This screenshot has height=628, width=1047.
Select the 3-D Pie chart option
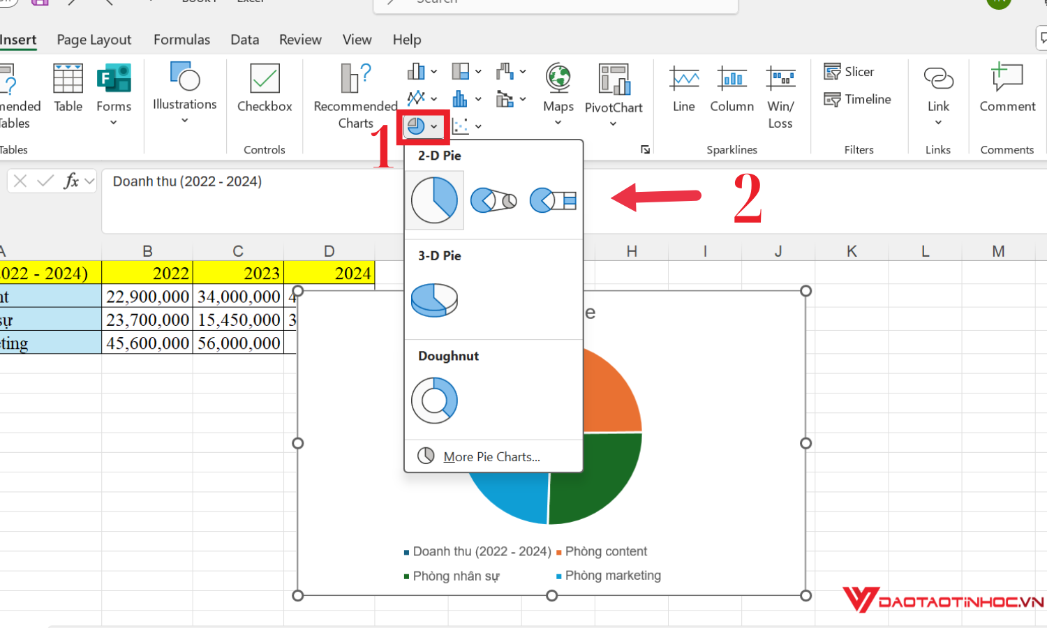[434, 300]
